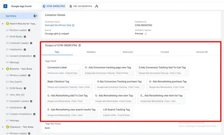The width and height of the screenshot is (224, 135).
Task: Collapse the Checkout – Test Rube group
Action: [3, 127]
